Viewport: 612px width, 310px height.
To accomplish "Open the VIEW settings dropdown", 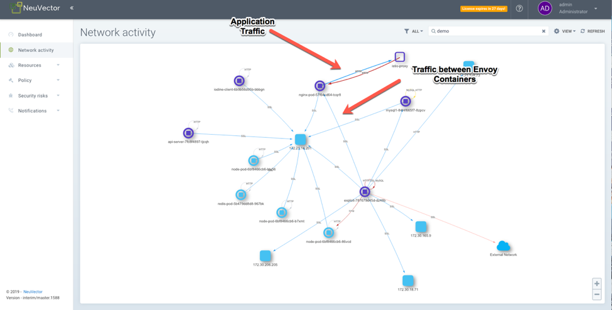I will (564, 31).
